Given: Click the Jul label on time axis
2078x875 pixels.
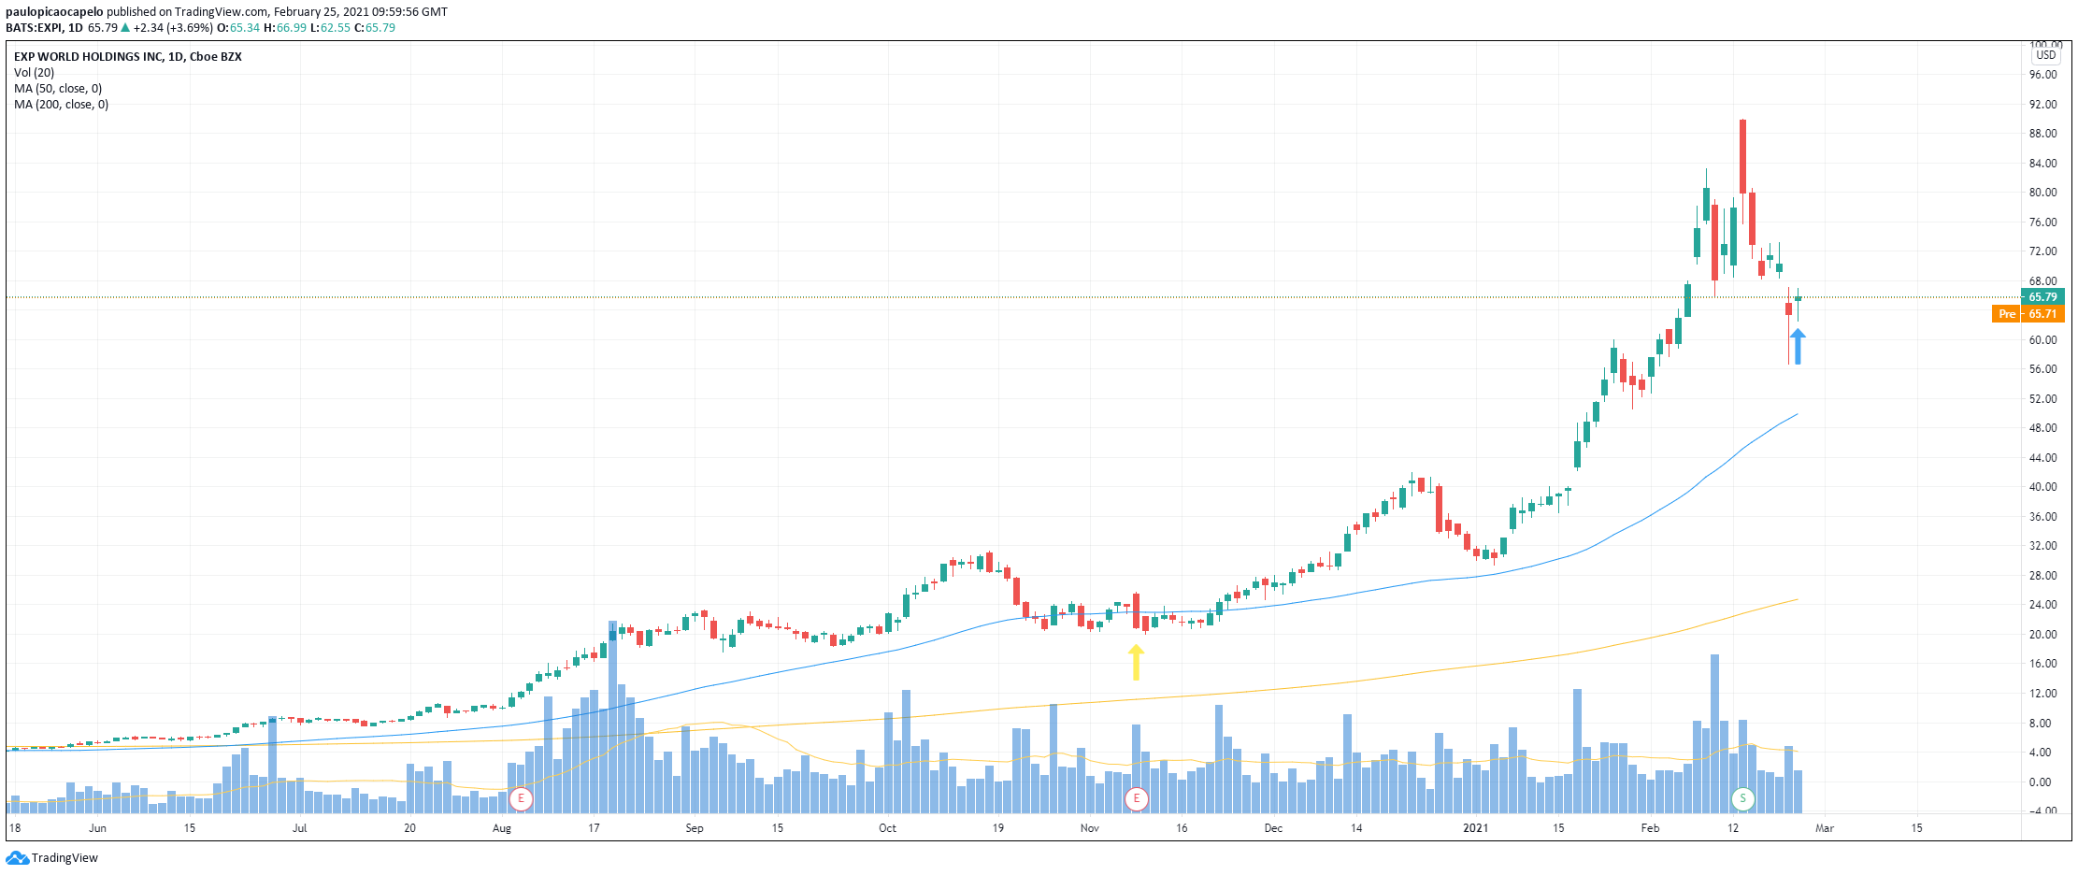Looking at the screenshot, I should (299, 828).
